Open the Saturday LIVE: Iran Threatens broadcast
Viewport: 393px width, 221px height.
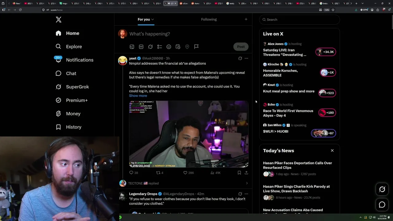285,52
